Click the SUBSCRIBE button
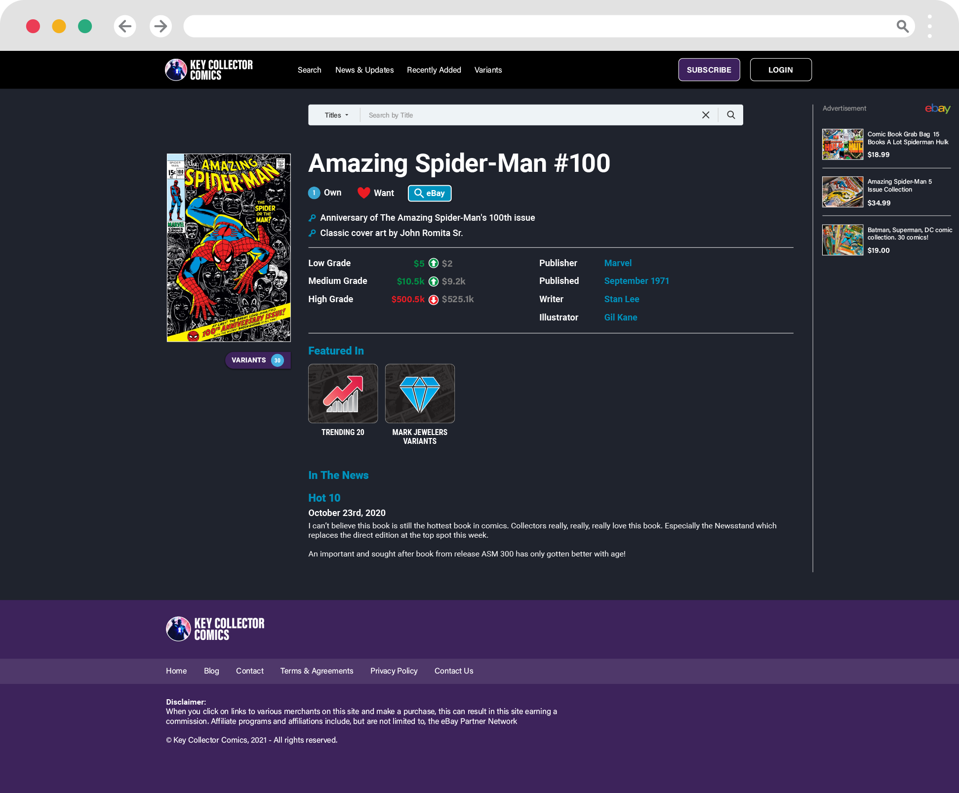 tap(709, 70)
